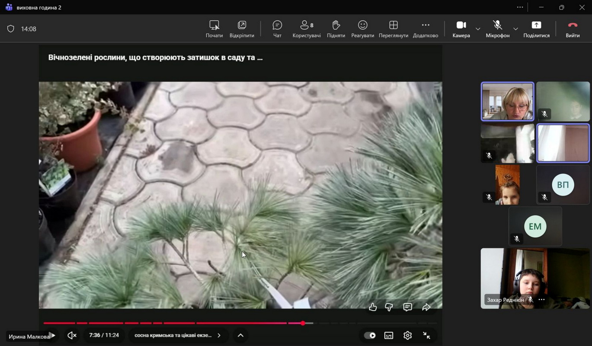The image size is (592, 346).
Task: Toggle the video autoplay switch
Action: pyautogui.click(x=370, y=335)
